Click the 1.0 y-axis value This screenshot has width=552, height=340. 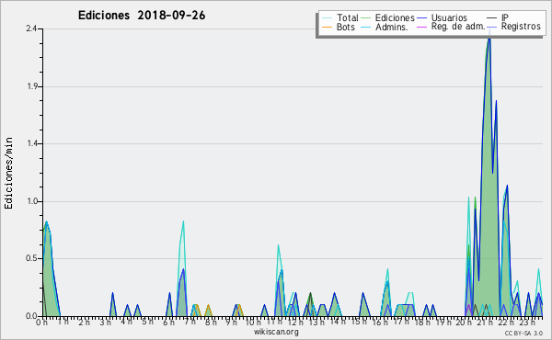32,201
